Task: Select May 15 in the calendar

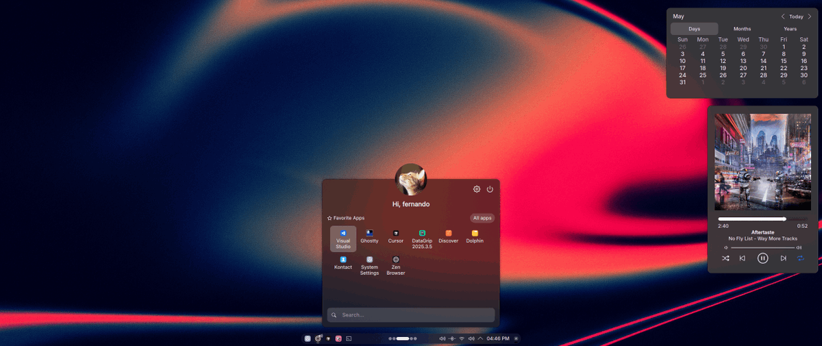Action: click(x=784, y=61)
